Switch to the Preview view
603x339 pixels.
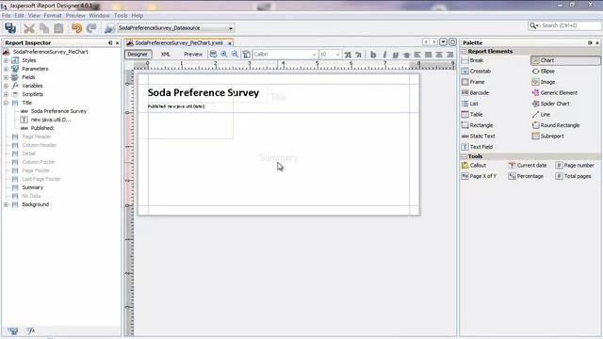click(193, 55)
